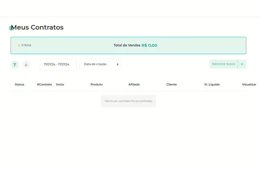Click the #Contrato column header
This screenshot has height=171, width=261.
click(x=45, y=85)
